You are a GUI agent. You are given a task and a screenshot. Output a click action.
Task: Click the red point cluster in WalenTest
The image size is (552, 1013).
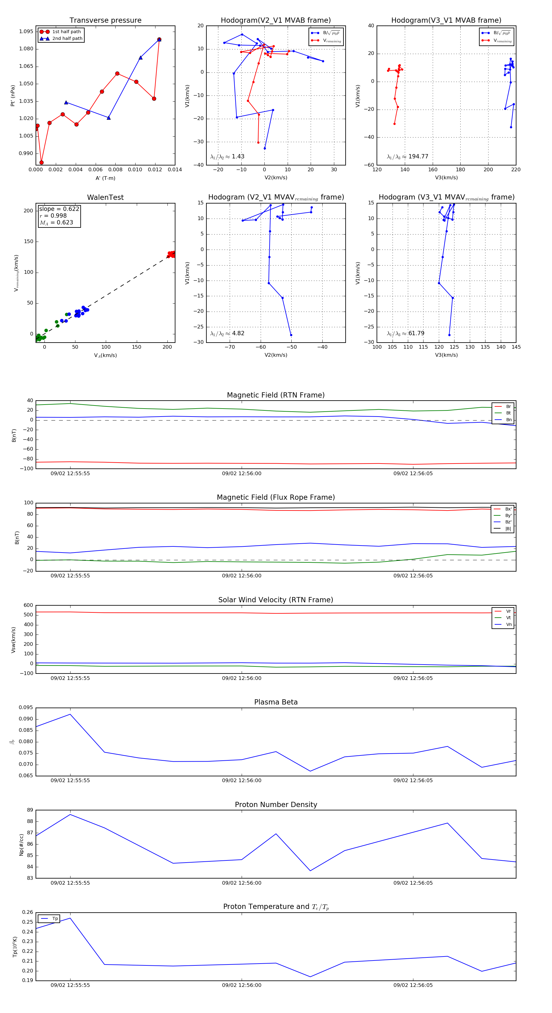point(171,254)
